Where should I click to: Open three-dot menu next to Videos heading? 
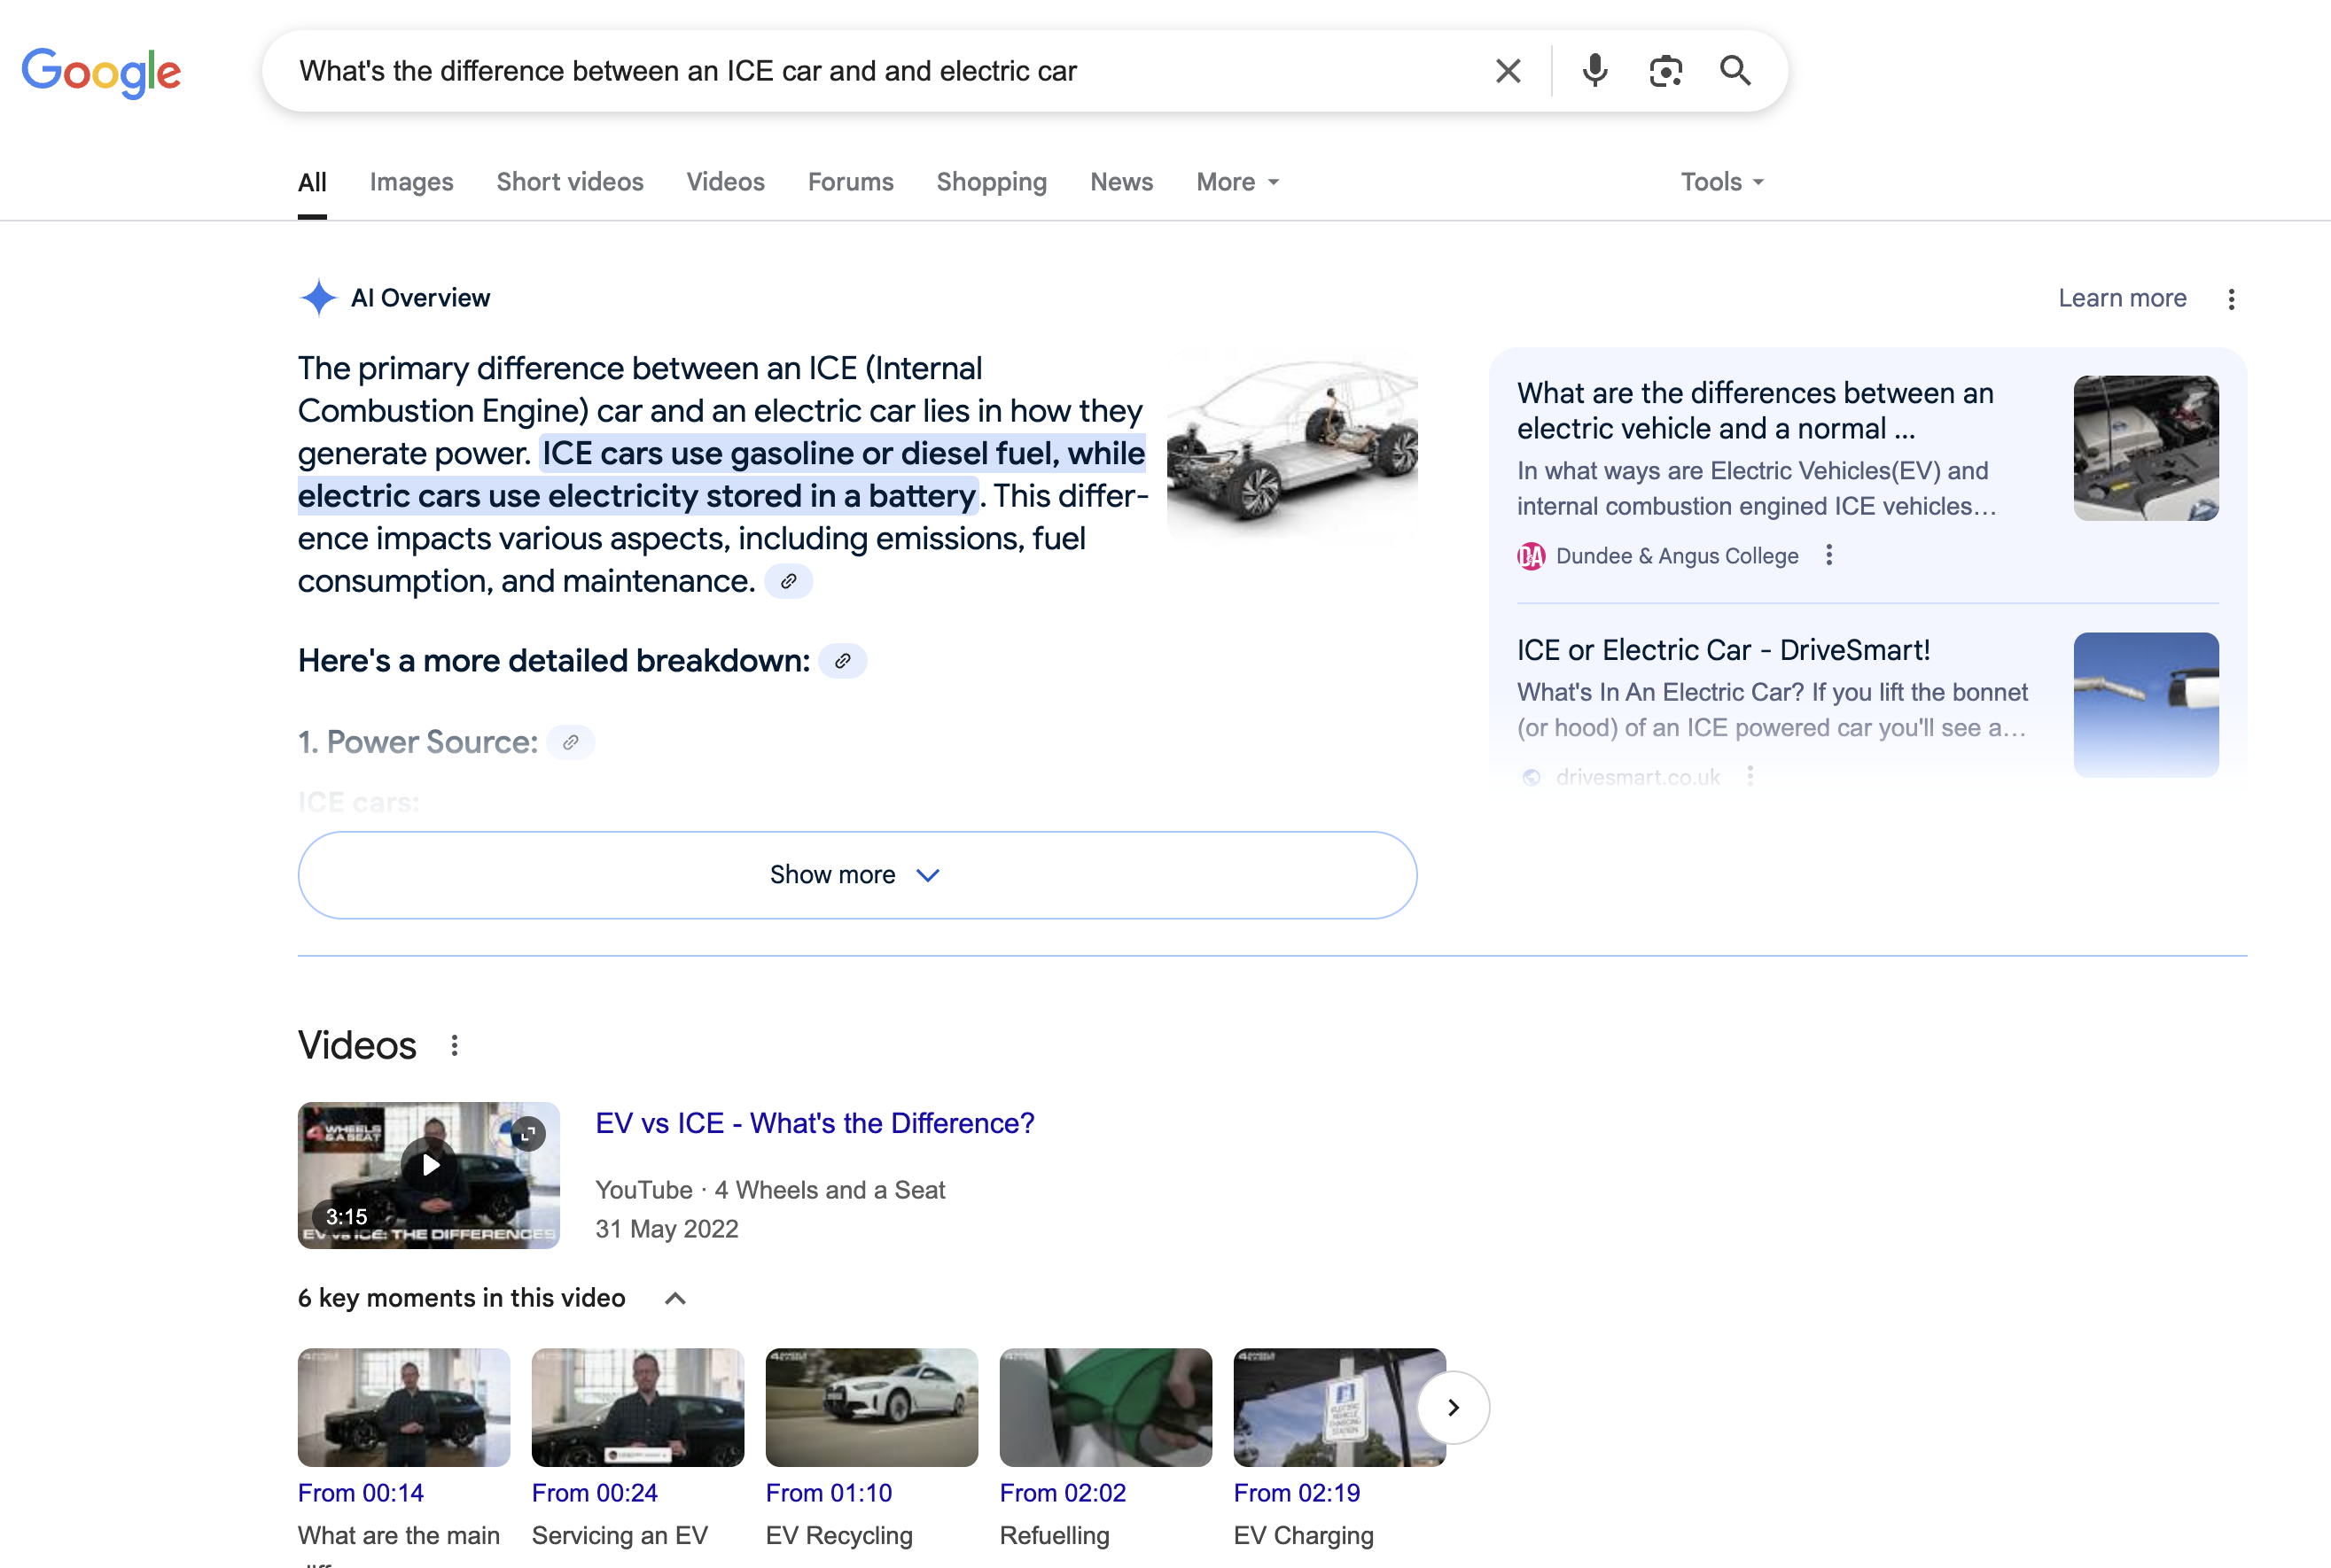tap(454, 1045)
